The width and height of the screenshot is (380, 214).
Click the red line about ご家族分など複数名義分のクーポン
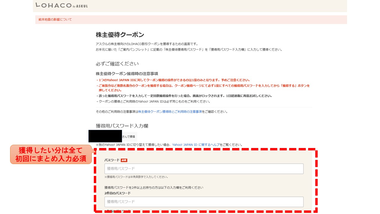pos(203,88)
